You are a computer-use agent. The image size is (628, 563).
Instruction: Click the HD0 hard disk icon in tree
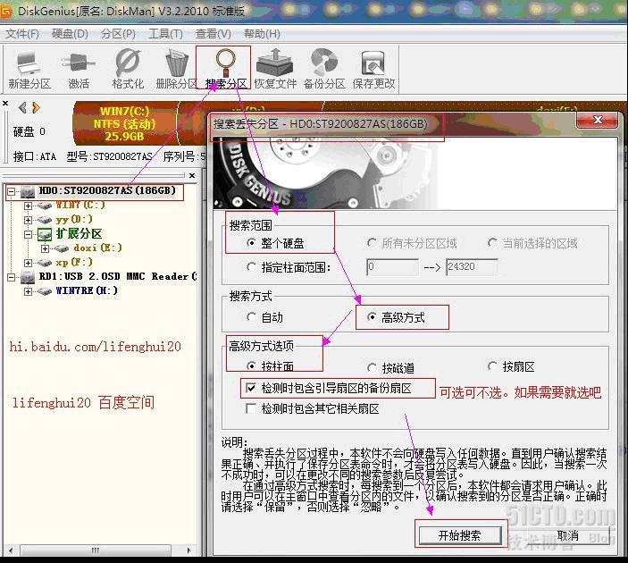(x=28, y=191)
